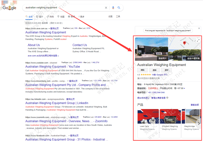203x141 pixels.
Task: Click the knowledge panel title Australian Weighing Equipment
Action: (x=162, y=65)
